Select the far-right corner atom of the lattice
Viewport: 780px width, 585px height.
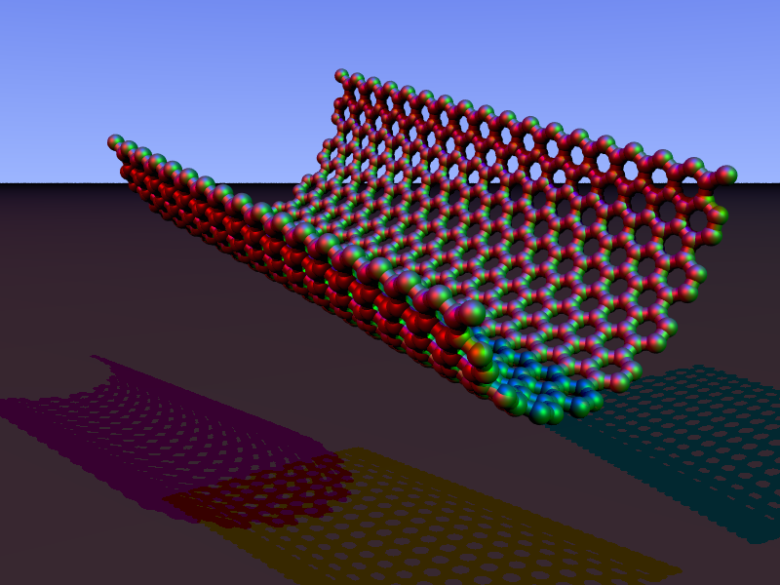click(x=725, y=175)
